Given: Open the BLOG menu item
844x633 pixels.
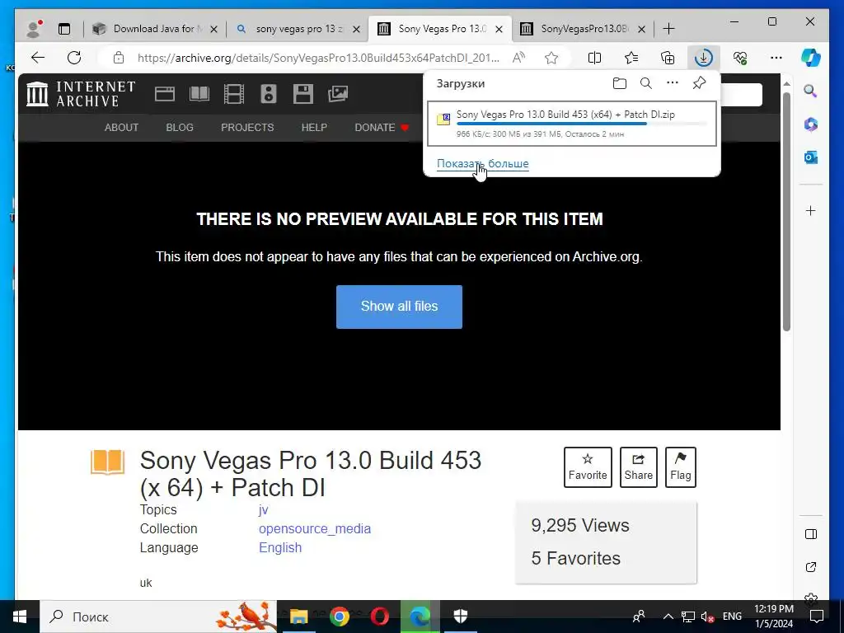Looking at the screenshot, I should pyautogui.click(x=180, y=128).
